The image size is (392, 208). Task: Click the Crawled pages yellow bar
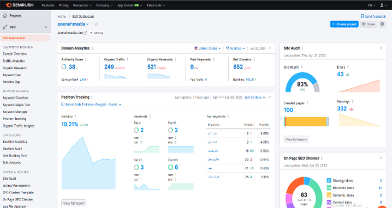[x=306, y=122]
